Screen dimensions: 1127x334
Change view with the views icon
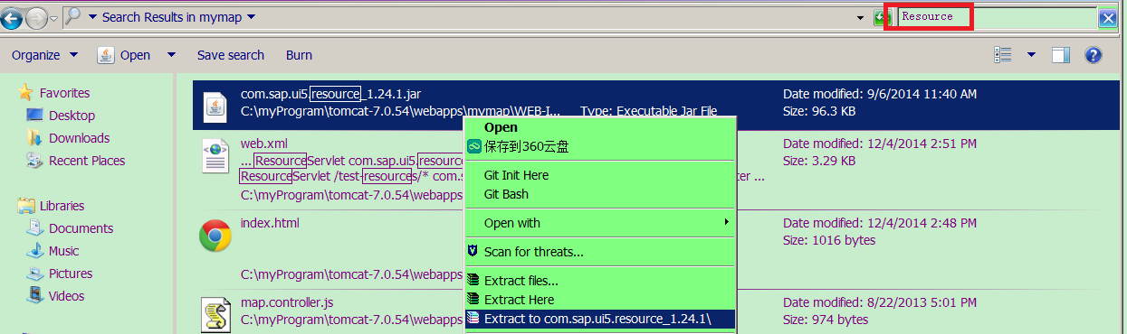tap(1002, 55)
